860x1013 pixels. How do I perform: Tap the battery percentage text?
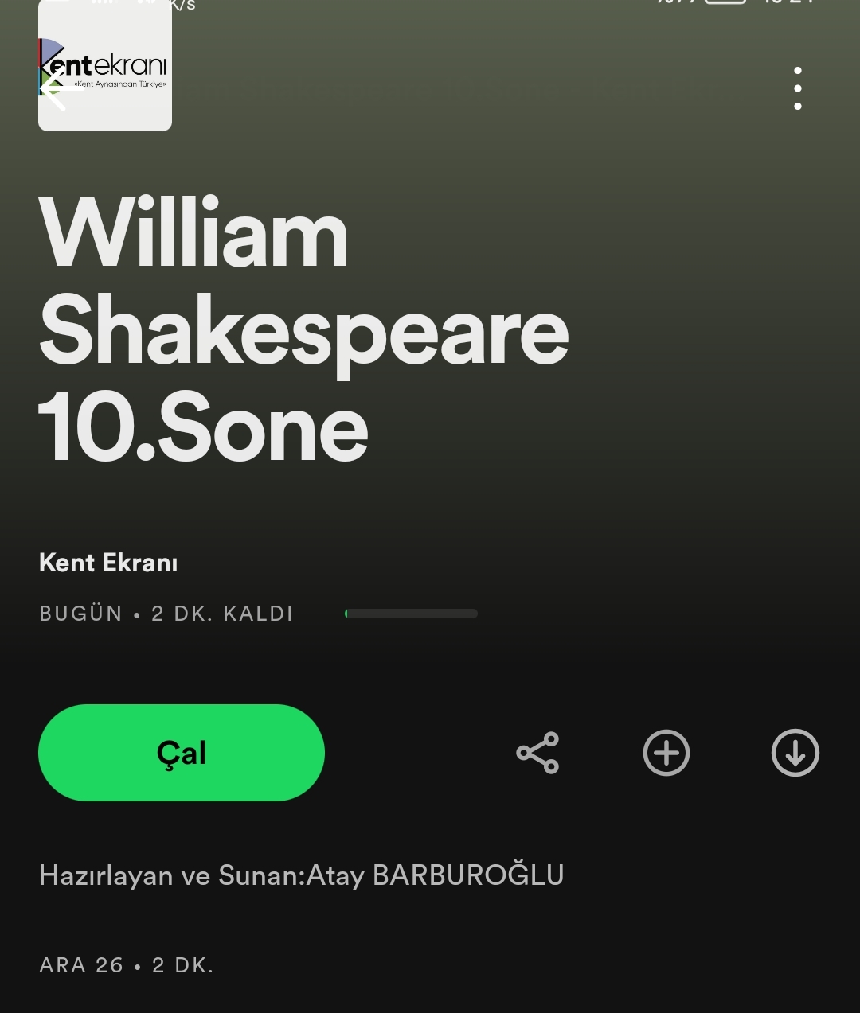click(677, 2)
